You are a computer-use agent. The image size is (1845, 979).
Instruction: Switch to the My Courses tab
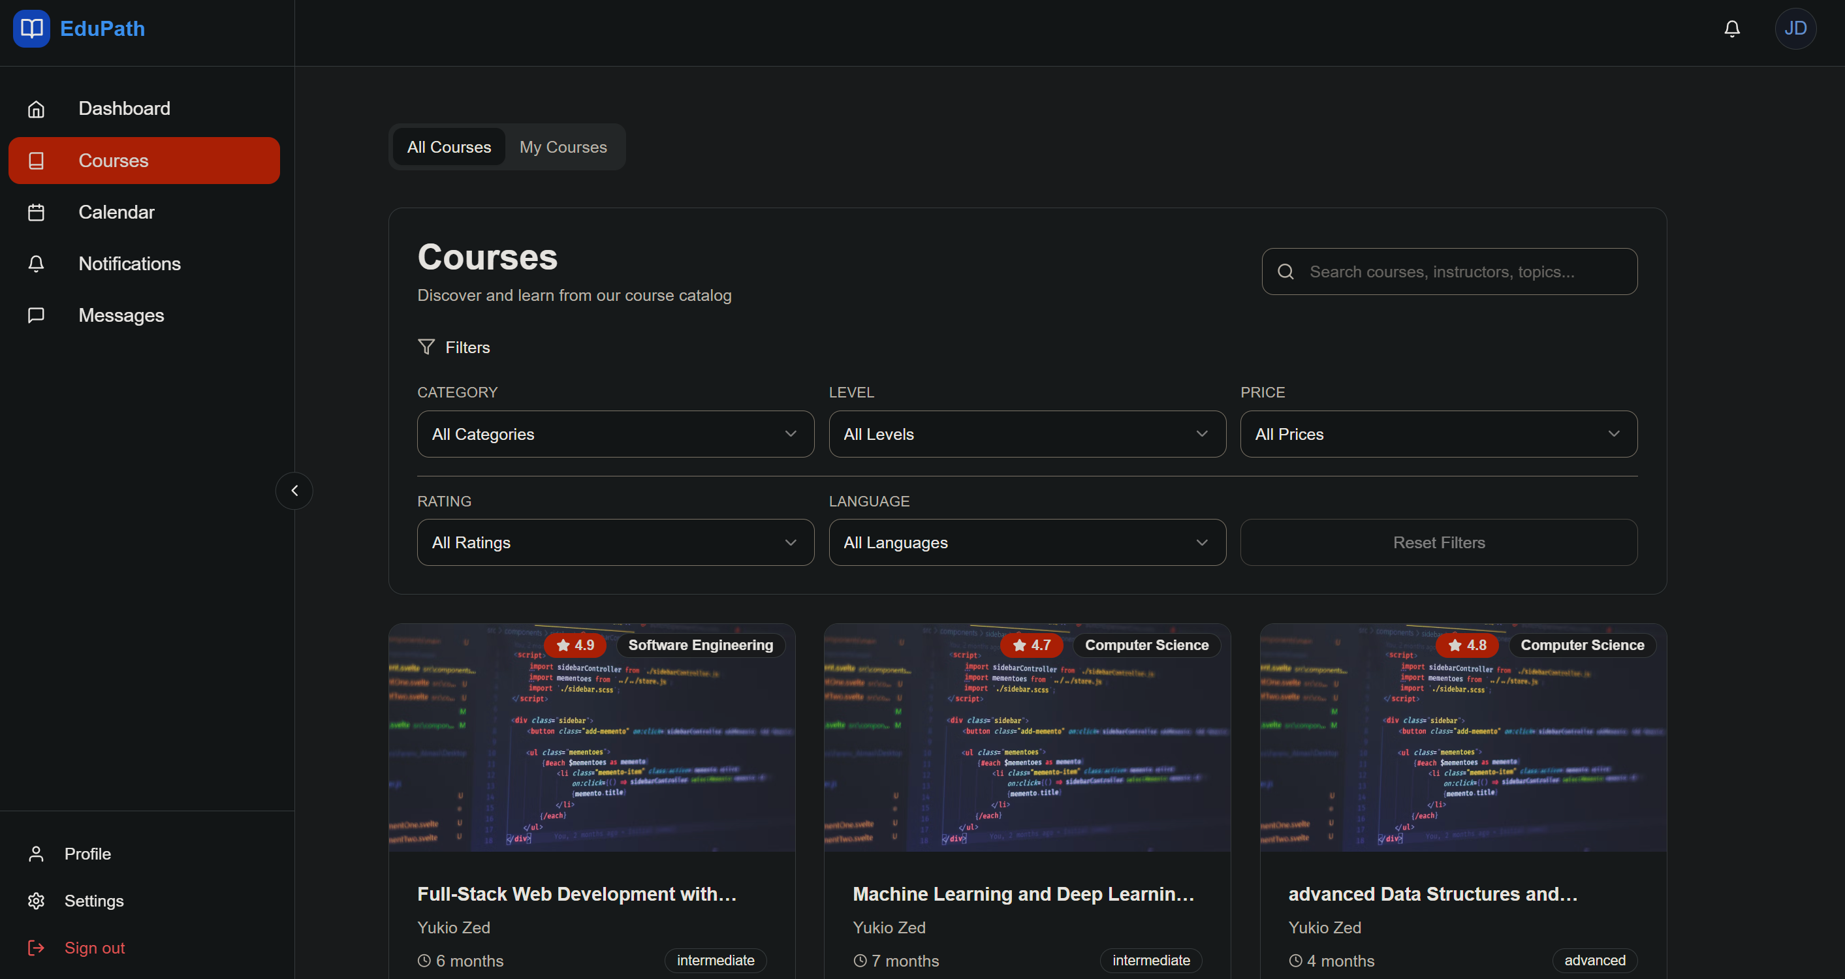tap(563, 147)
